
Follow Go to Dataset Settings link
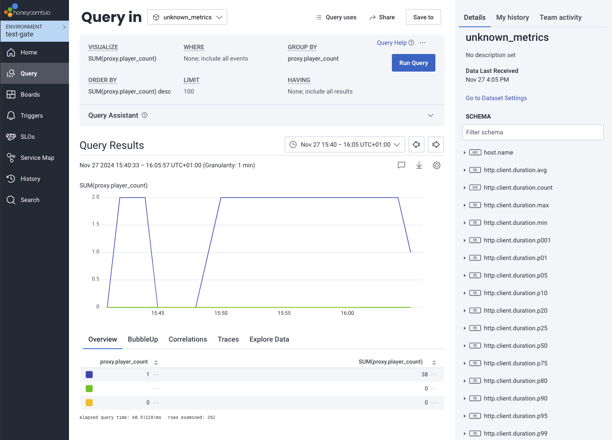(x=496, y=98)
